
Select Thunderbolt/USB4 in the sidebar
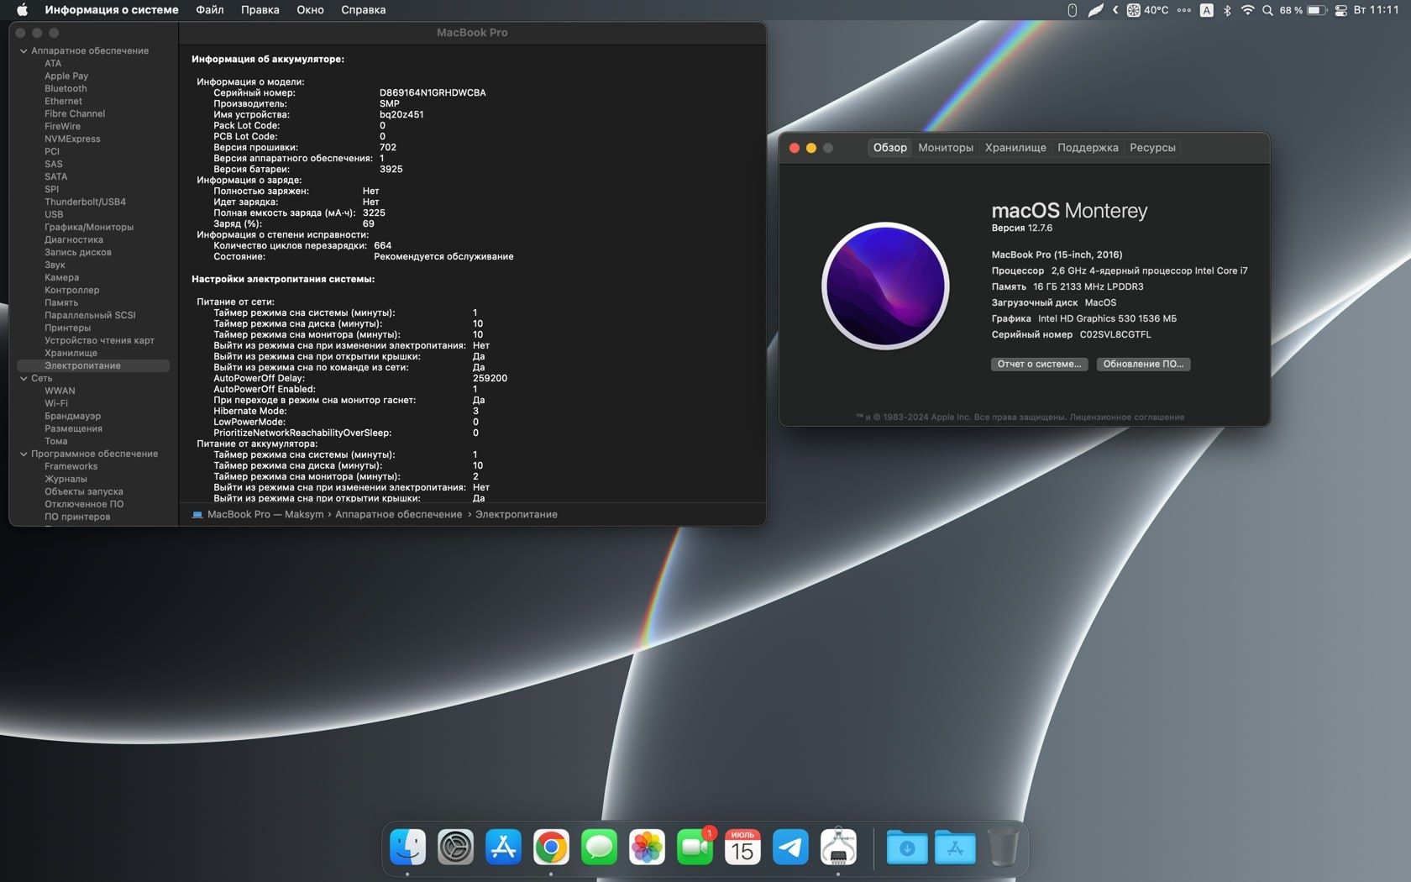(x=85, y=202)
